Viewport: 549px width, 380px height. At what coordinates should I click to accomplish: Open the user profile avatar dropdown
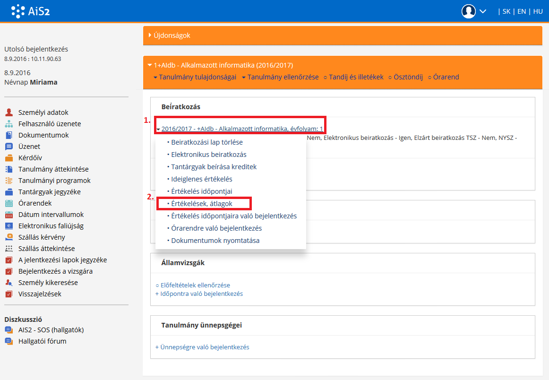pos(473,11)
